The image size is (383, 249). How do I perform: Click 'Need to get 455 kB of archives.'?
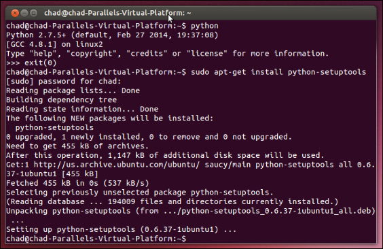[77, 146]
